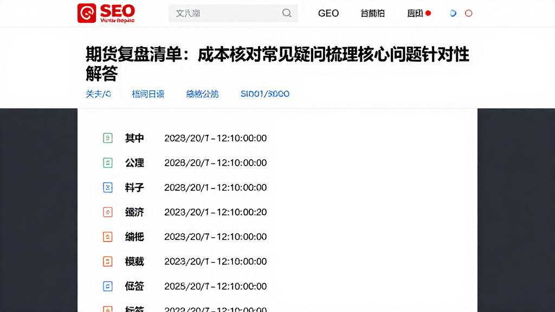Click the green file icon beside 公理
The width and height of the screenshot is (555, 312).
point(108,162)
